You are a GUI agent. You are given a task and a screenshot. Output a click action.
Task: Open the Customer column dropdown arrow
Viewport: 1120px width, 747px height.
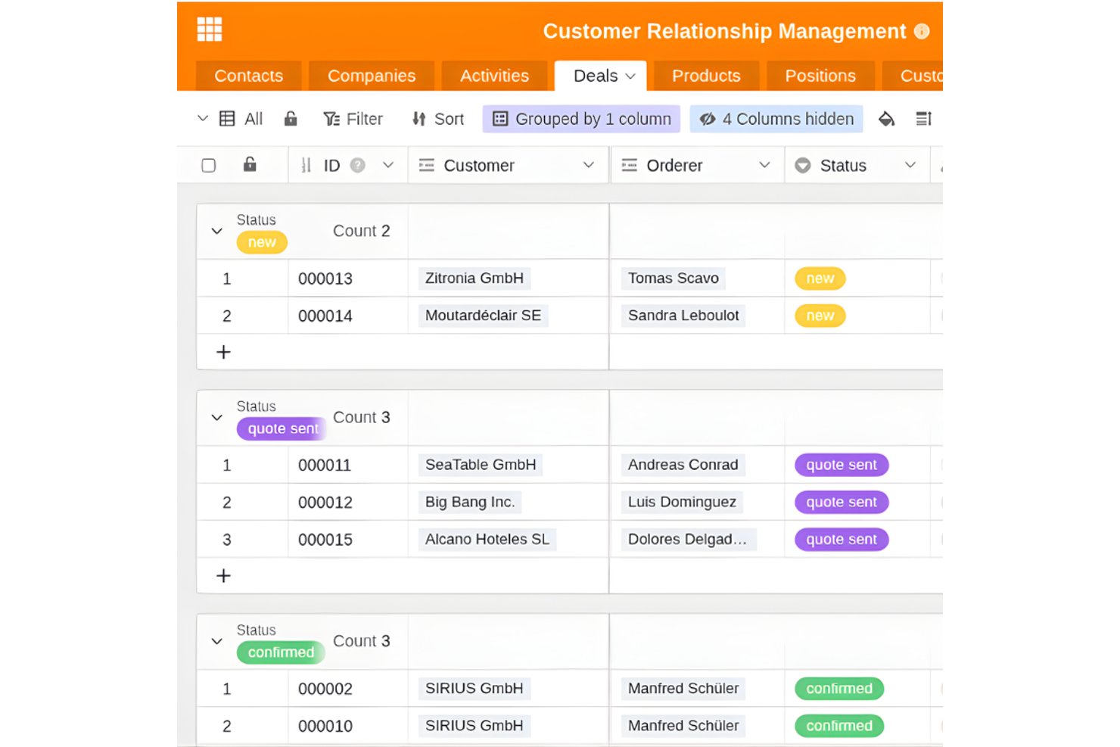[589, 165]
